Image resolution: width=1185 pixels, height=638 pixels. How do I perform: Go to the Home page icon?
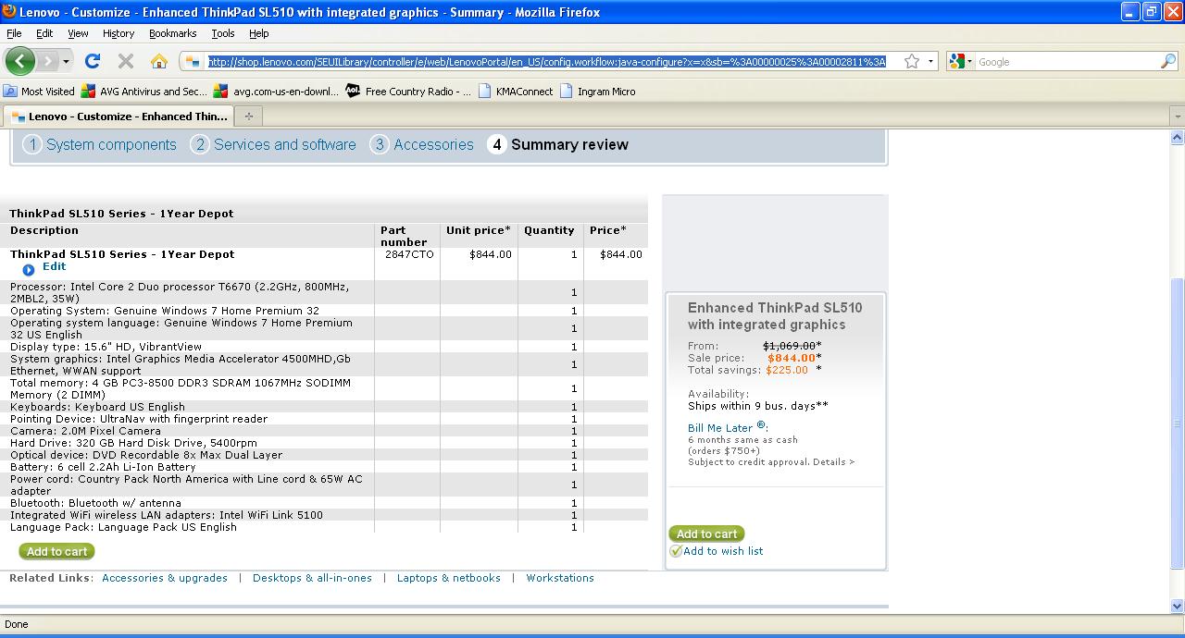pos(159,61)
